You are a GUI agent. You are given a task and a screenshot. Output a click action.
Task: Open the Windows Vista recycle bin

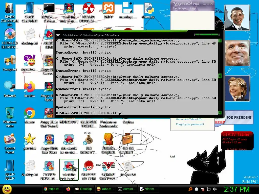coord(10,113)
